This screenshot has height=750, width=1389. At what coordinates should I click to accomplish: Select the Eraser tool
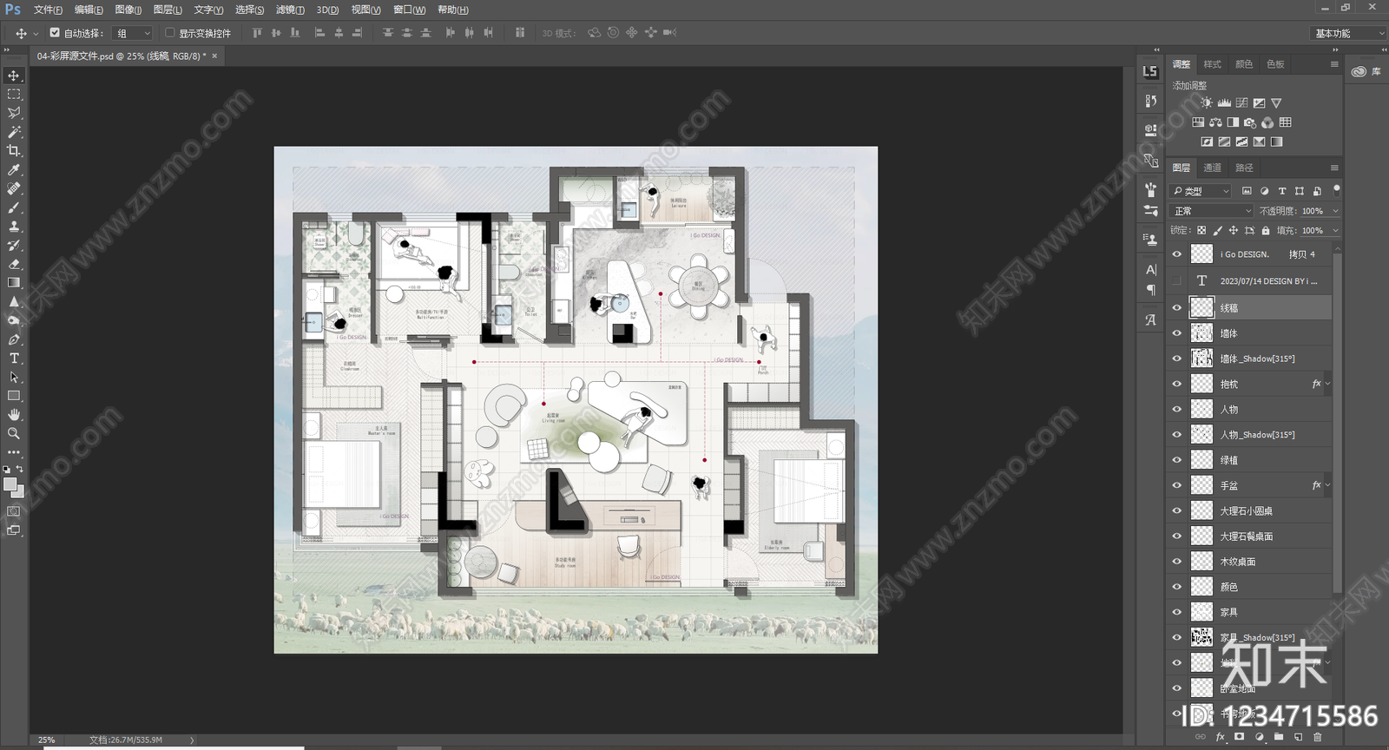point(14,264)
